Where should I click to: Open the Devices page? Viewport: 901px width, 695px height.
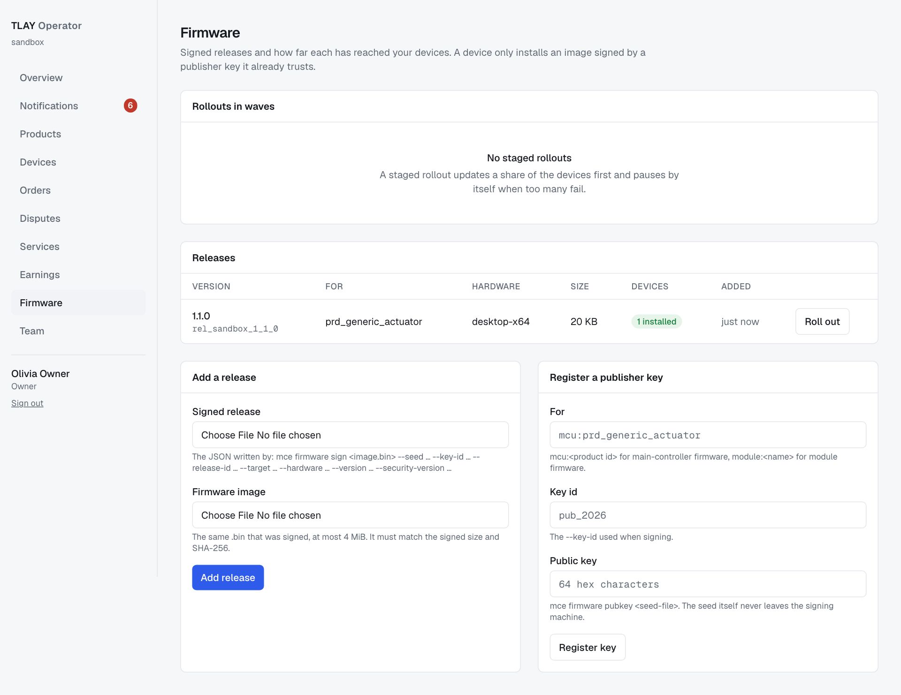[78, 162]
